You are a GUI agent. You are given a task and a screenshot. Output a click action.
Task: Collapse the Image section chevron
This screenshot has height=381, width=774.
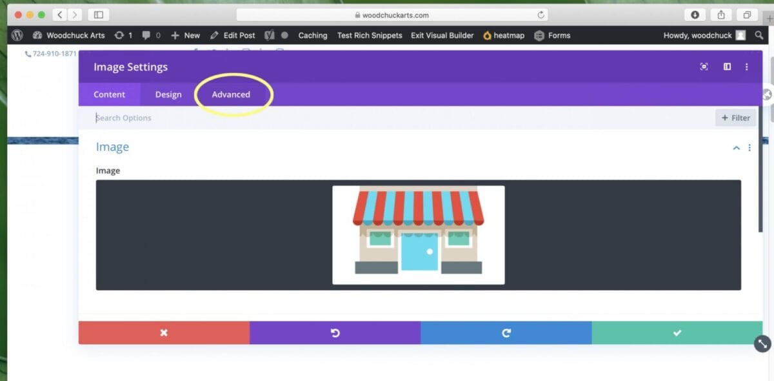[x=736, y=148]
